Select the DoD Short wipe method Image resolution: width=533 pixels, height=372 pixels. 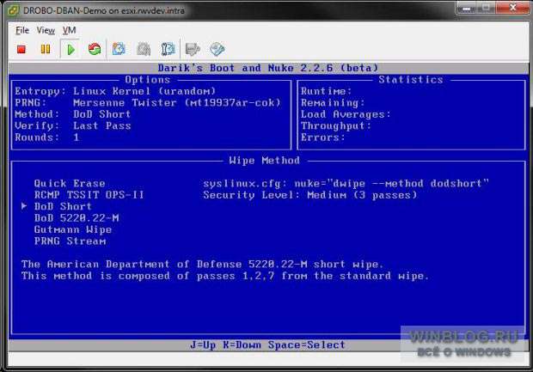coord(63,206)
